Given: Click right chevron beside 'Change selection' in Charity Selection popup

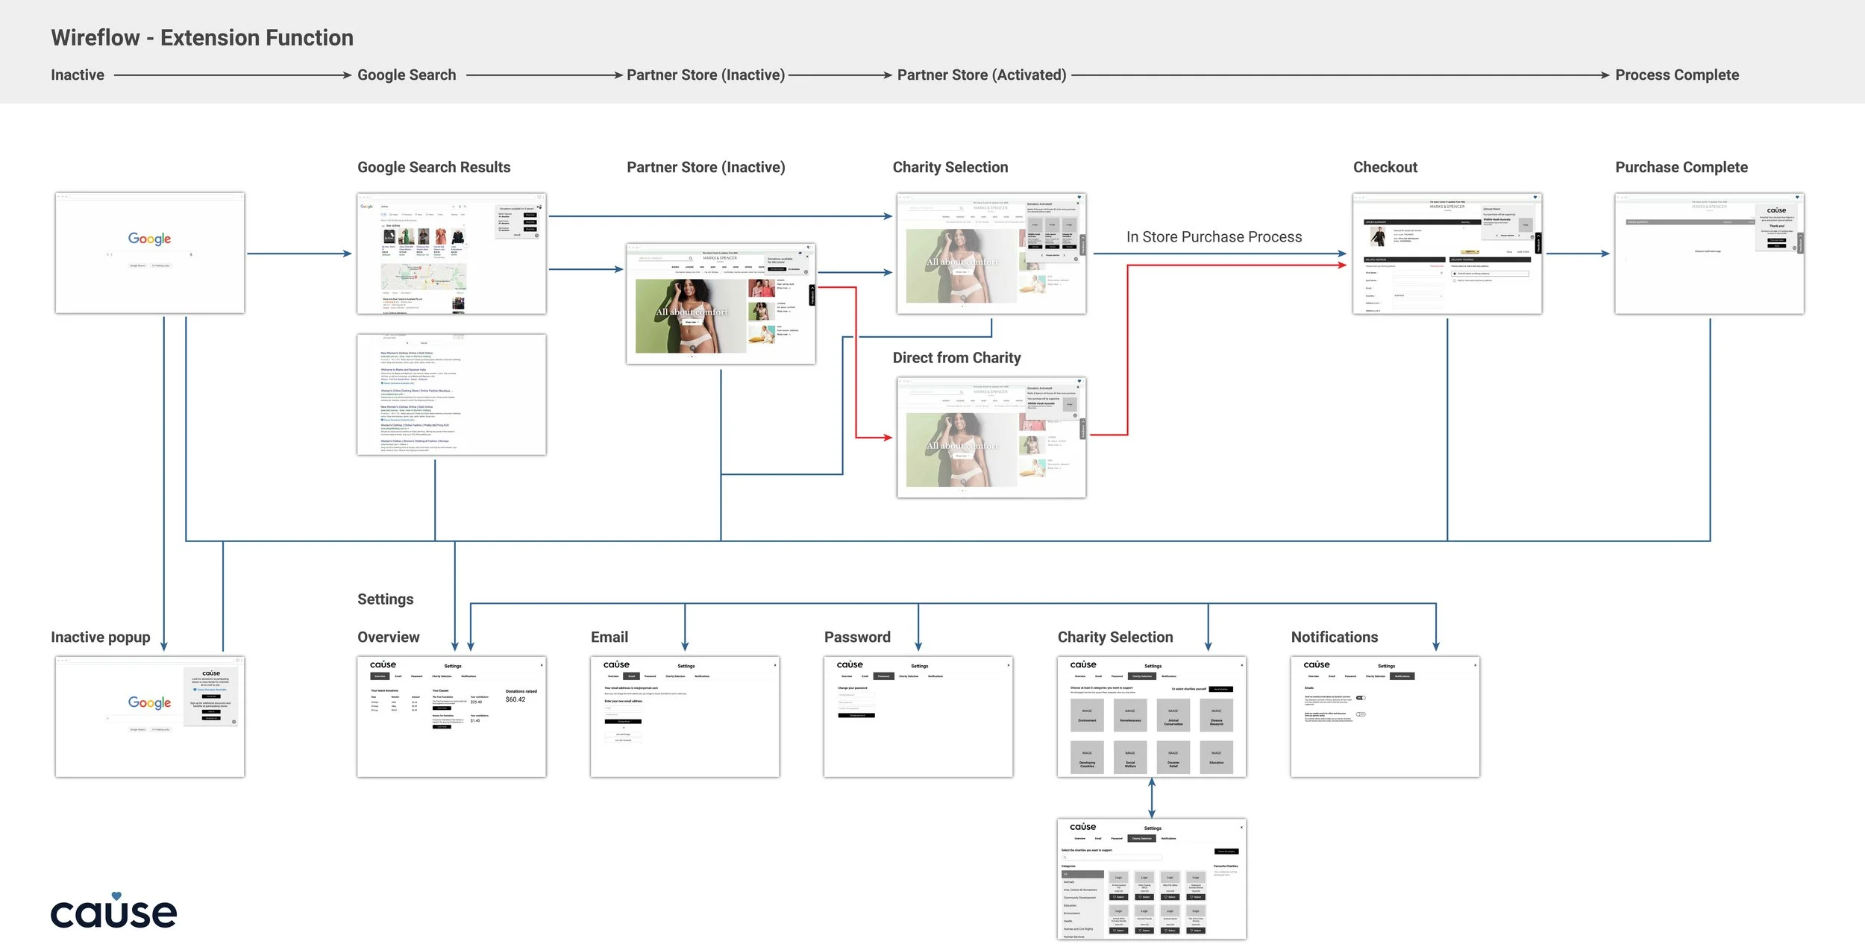Looking at the screenshot, I should (x=1064, y=255).
